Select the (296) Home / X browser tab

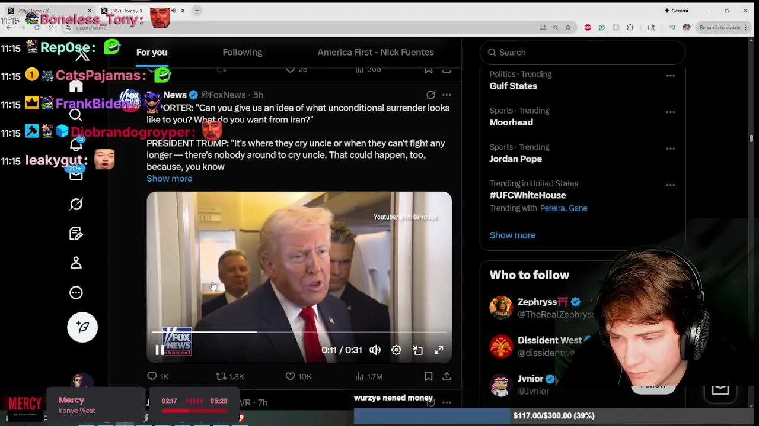[x=49, y=11]
